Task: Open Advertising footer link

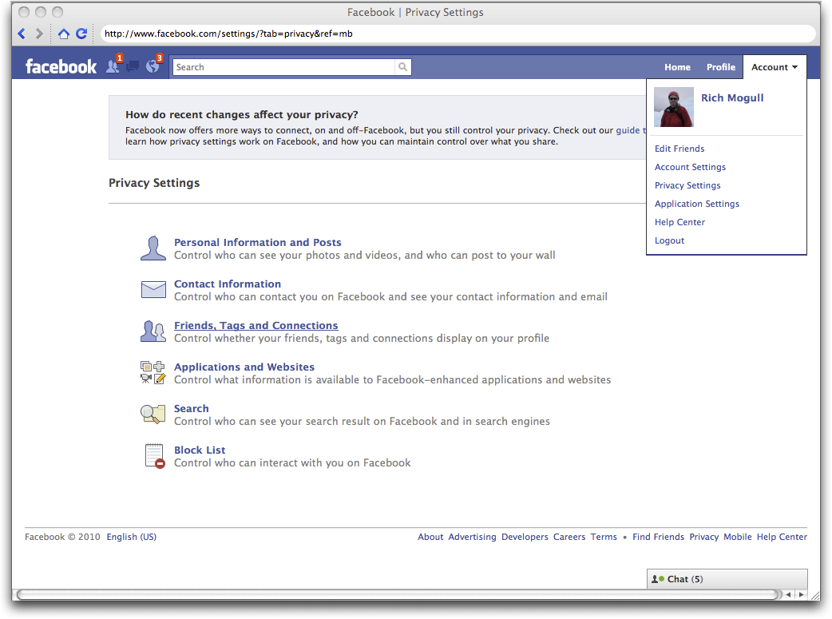Action: pos(472,538)
